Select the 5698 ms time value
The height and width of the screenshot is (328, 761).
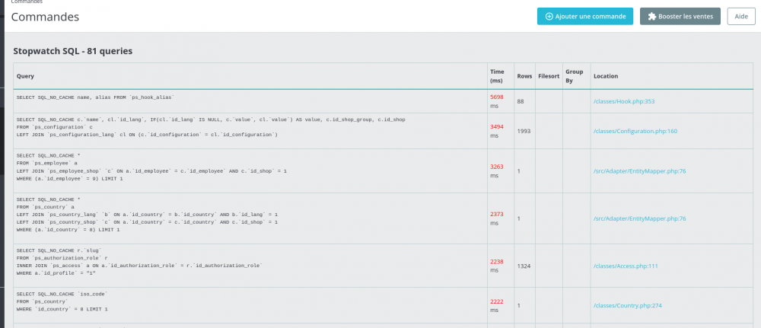(496, 101)
